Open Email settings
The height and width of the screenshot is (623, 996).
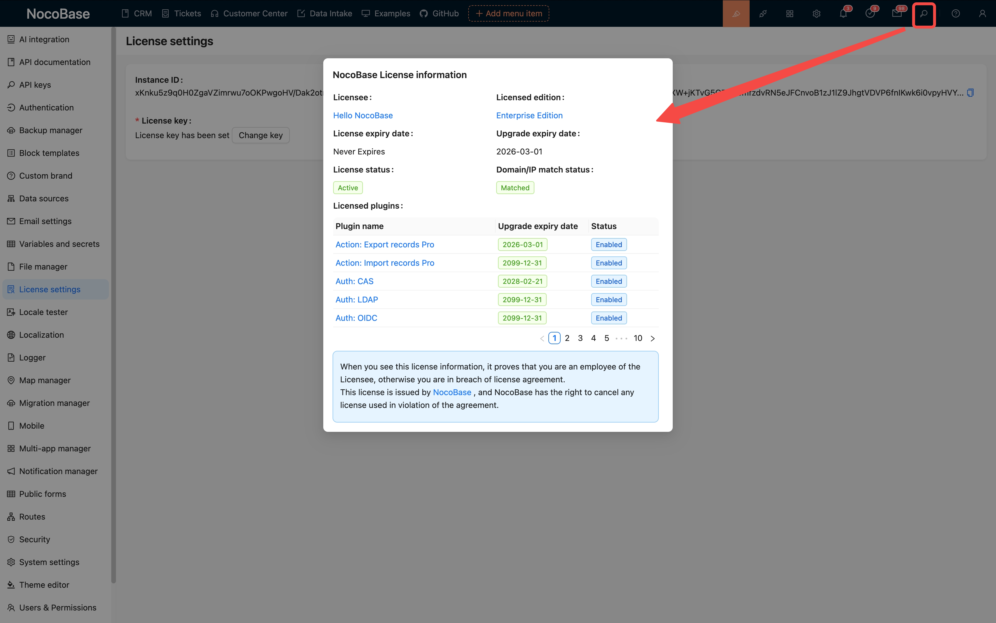56,221
